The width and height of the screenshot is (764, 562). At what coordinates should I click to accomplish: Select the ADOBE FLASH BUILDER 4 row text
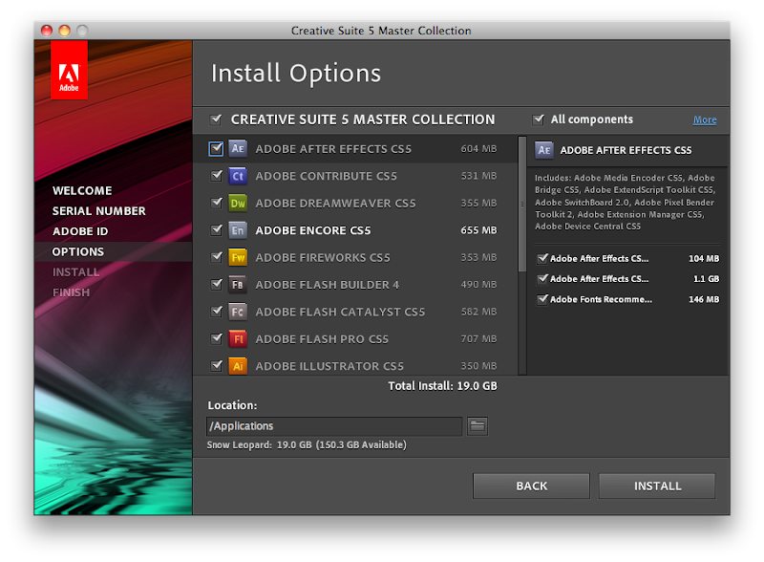(328, 285)
